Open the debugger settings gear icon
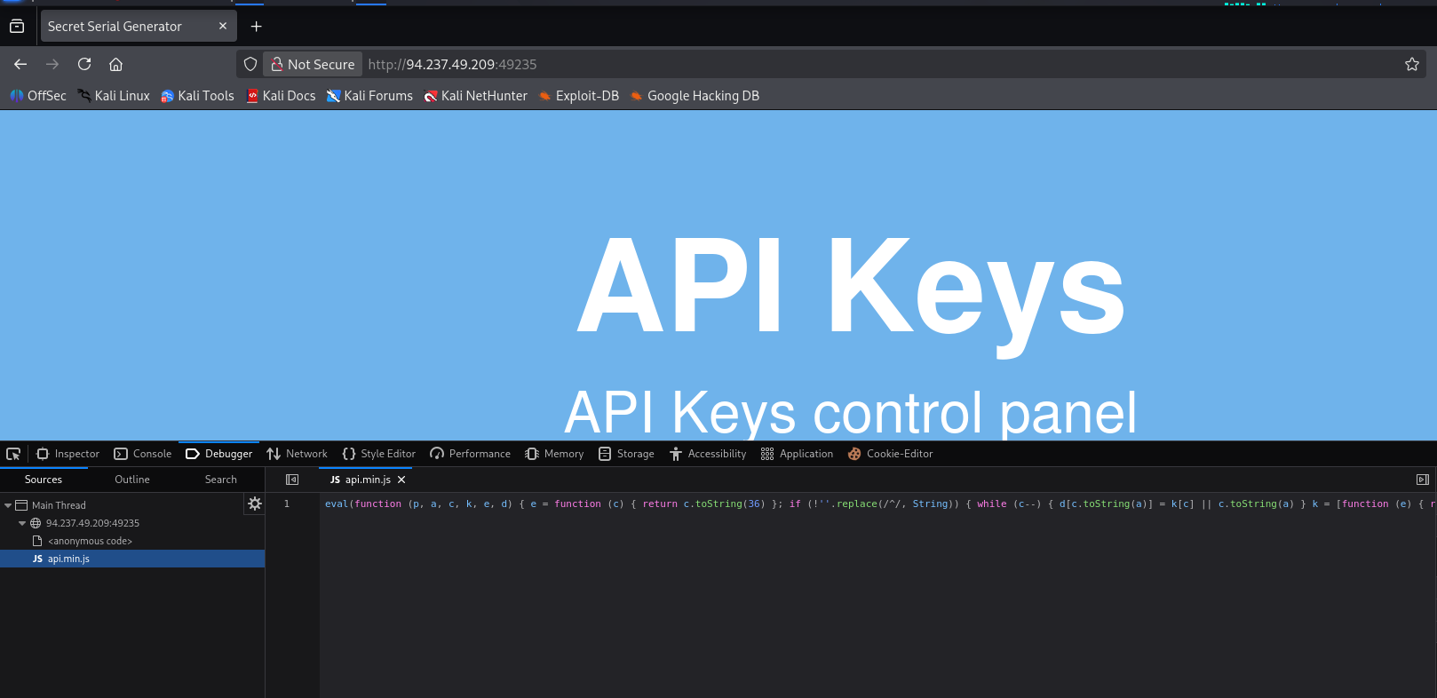 click(255, 504)
